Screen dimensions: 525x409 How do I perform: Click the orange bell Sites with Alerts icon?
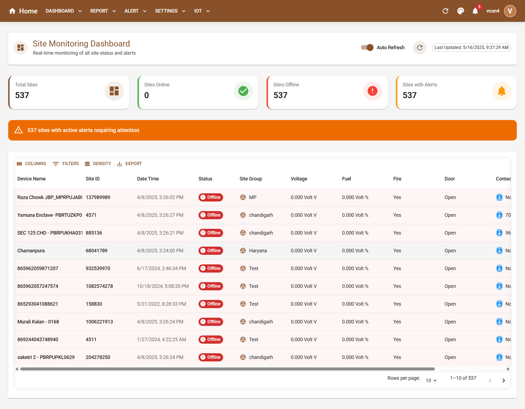[501, 91]
